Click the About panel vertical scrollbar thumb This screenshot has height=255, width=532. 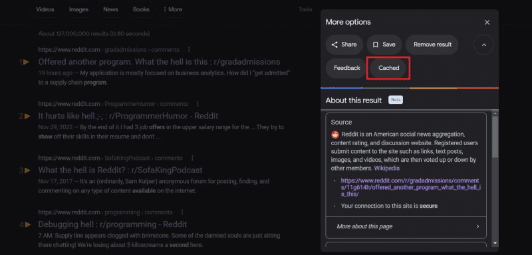point(495,137)
